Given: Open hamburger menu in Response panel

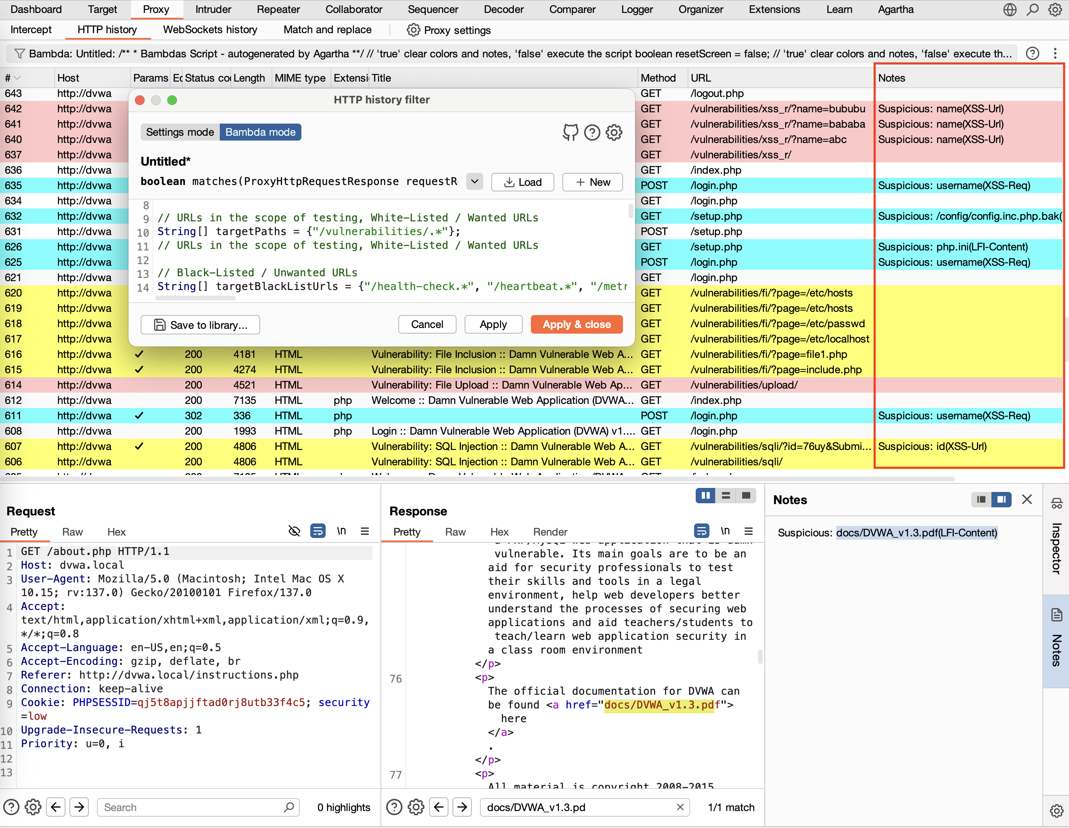Looking at the screenshot, I should click(748, 532).
